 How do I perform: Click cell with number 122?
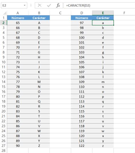[x=81, y=146]
